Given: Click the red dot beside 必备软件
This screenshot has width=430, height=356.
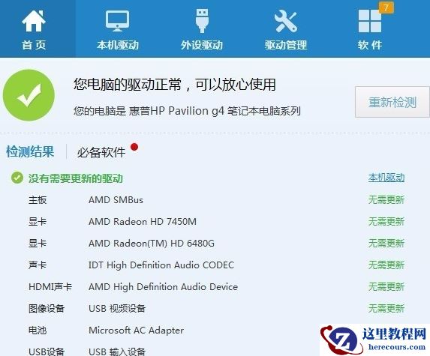Looking at the screenshot, I should 134,147.
